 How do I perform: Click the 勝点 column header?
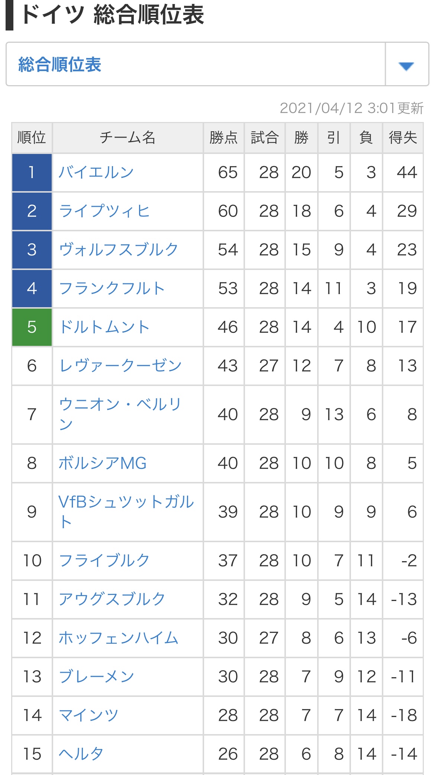point(223,138)
